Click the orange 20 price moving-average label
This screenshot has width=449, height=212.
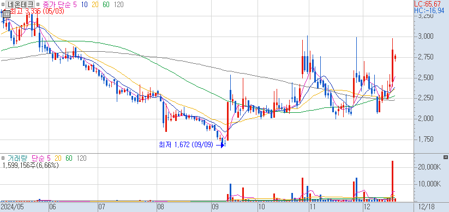pyautogui.click(x=95, y=4)
